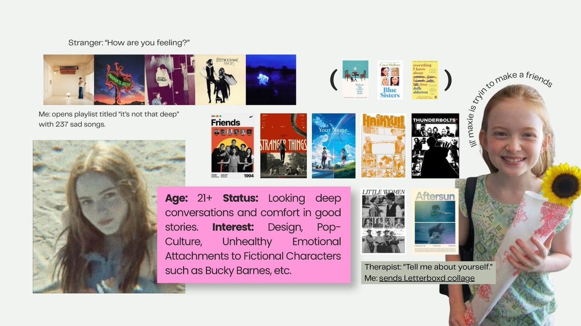The height and width of the screenshot is (326, 581).
Task: Open the Friends 1994 poster
Action: 232,146
